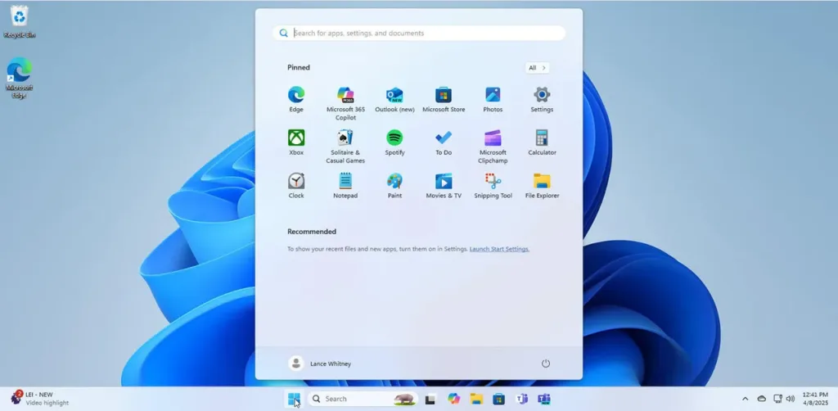Click the Start menu search field
838x411 pixels.
pyautogui.click(x=419, y=34)
